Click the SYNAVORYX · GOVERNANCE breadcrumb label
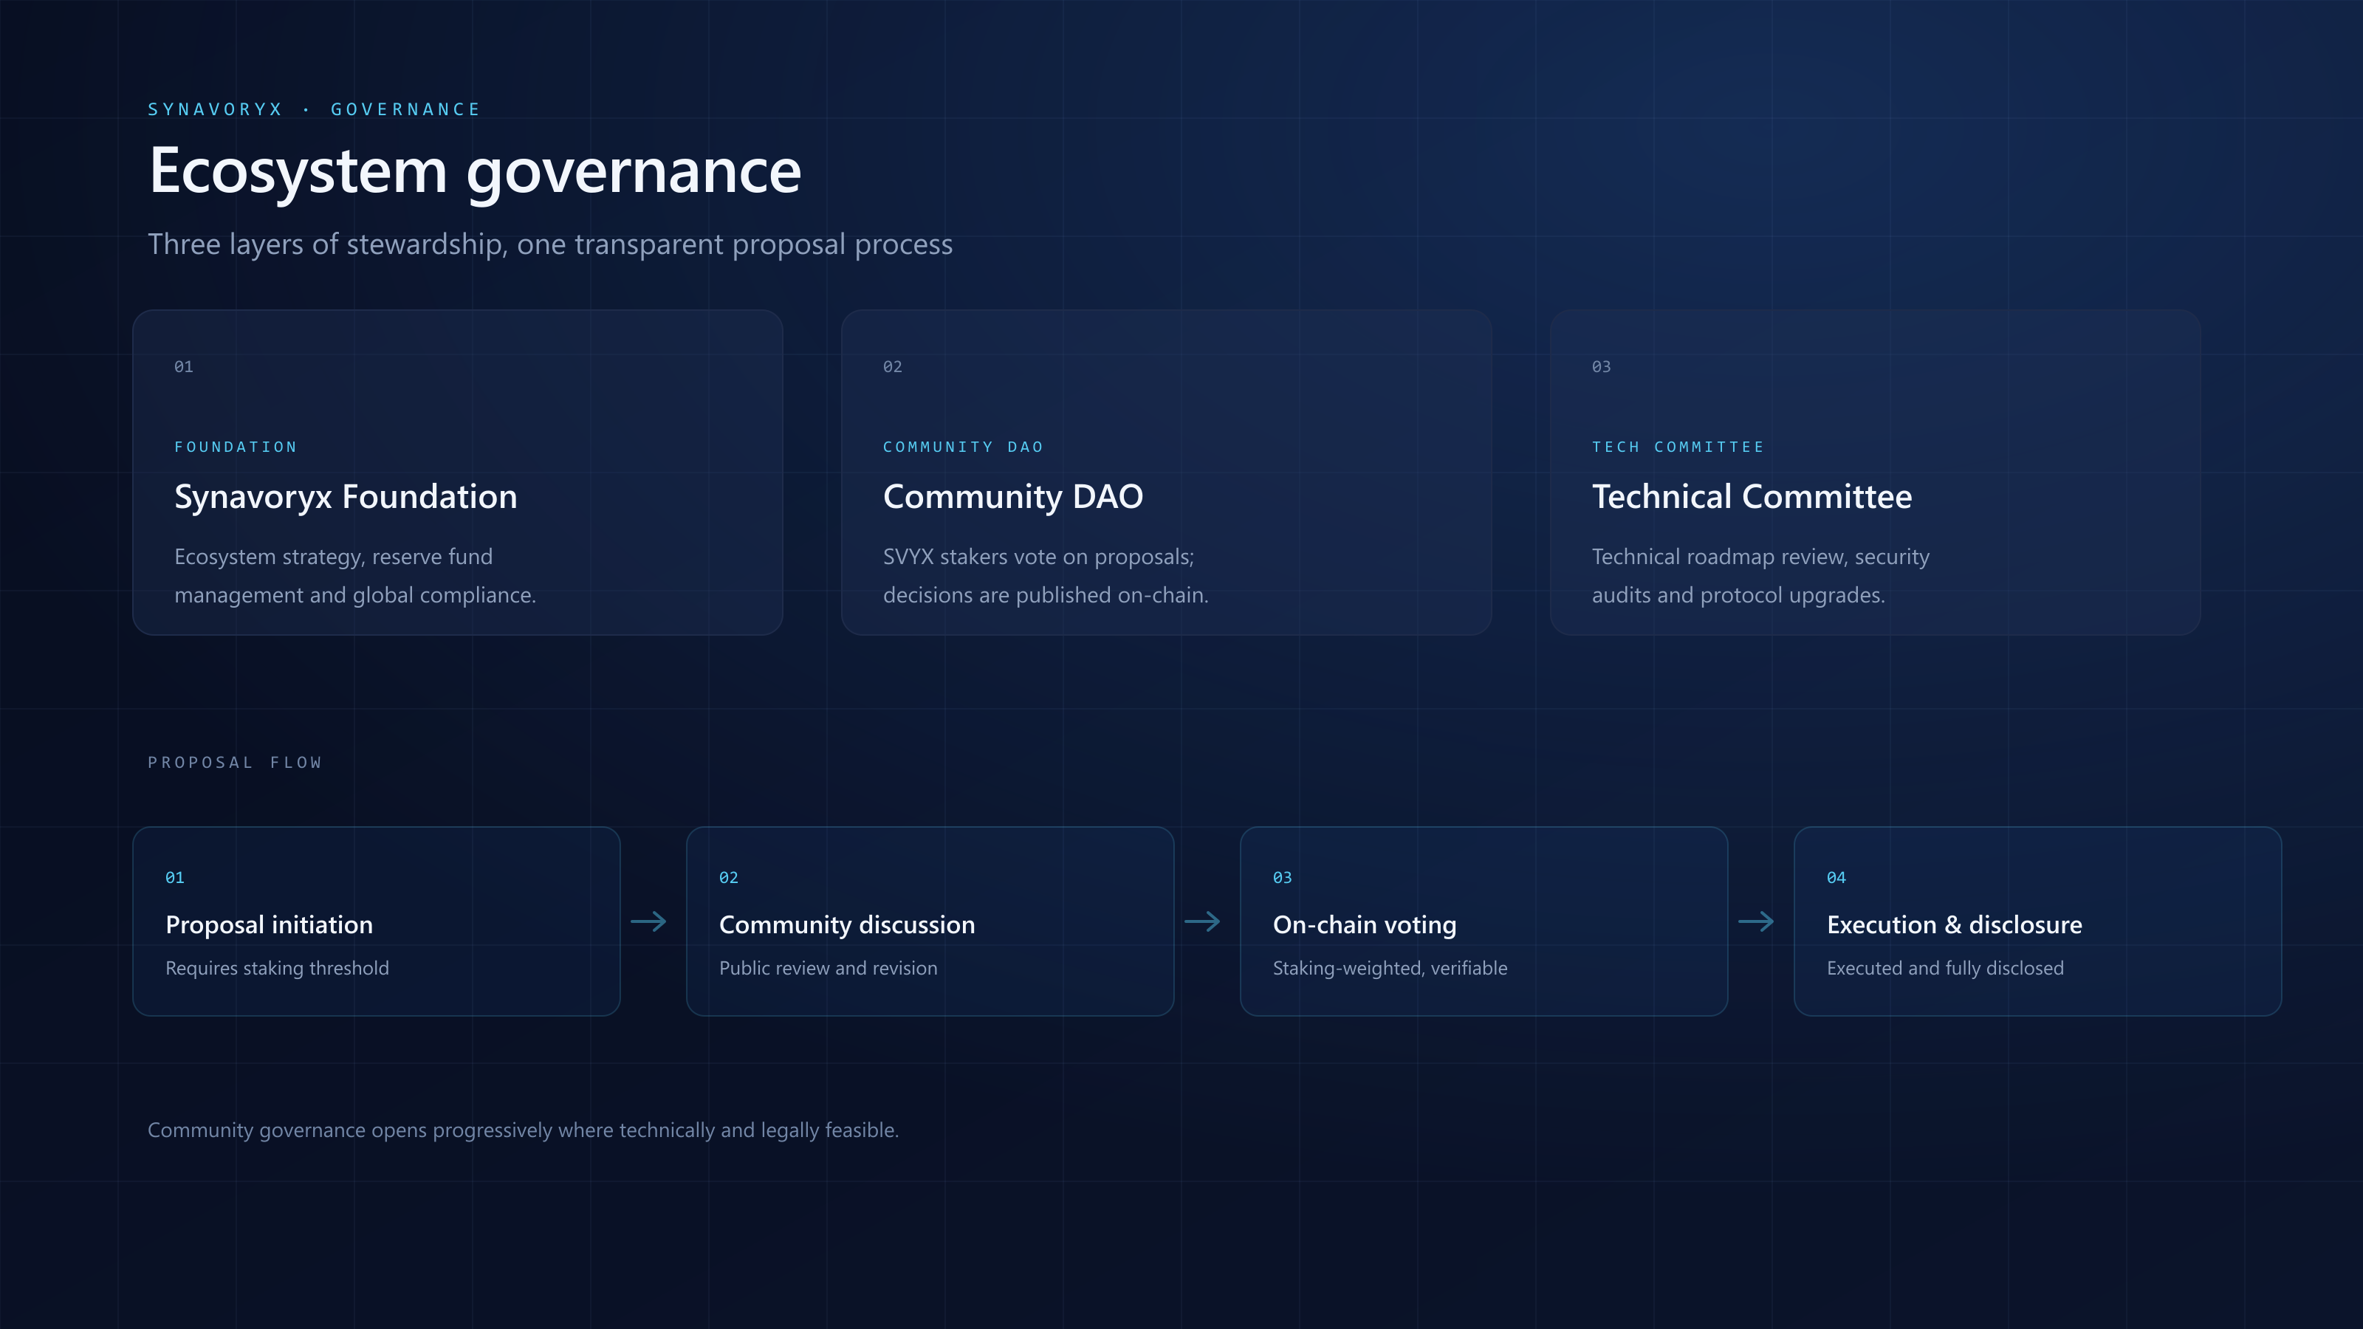This screenshot has width=2363, height=1329. [x=314, y=109]
